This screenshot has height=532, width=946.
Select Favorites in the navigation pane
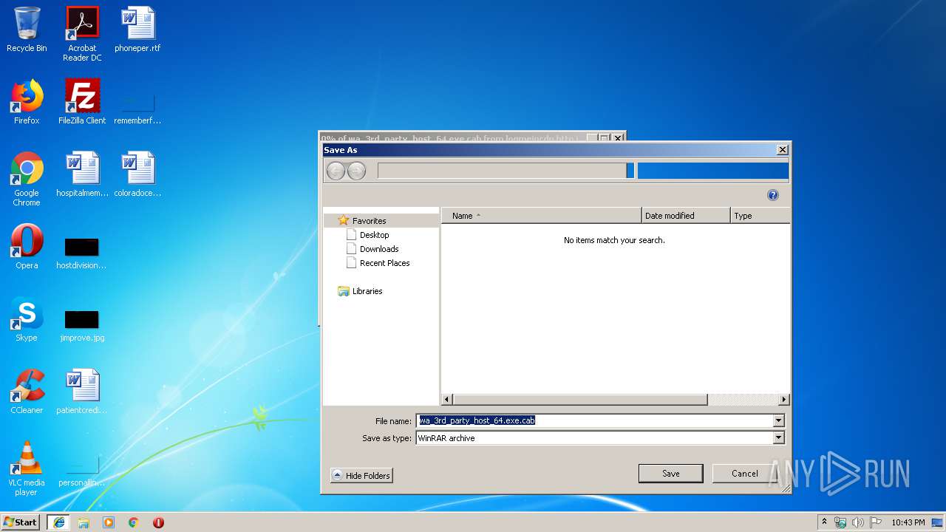[369, 221]
